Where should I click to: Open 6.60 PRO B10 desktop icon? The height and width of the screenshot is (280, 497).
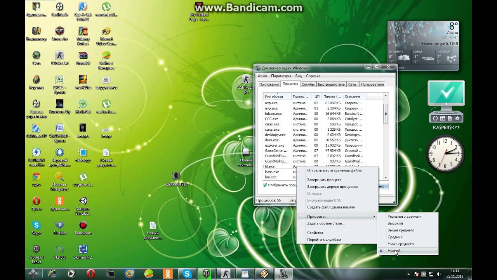[x=176, y=179]
